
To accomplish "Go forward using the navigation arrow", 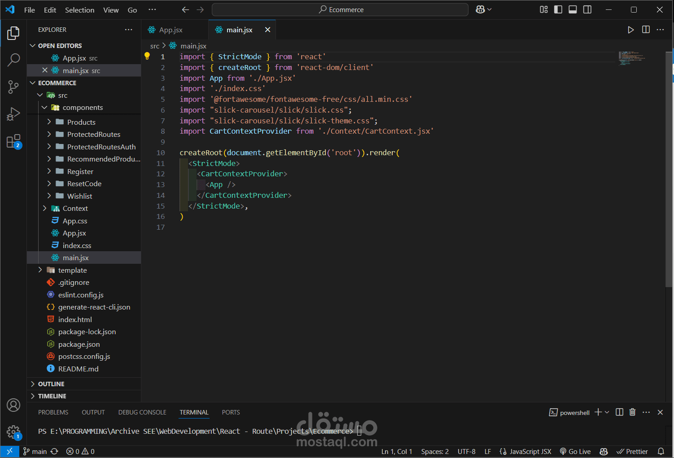I will [x=200, y=10].
